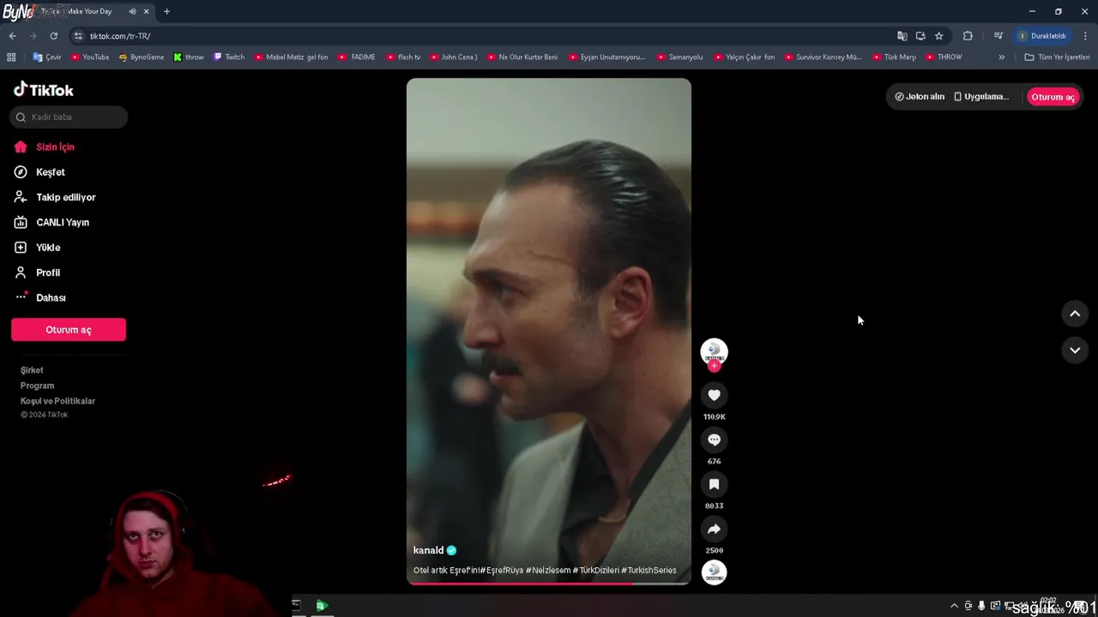Click the translate page icon
This screenshot has width=1098, height=617.
[902, 36]
